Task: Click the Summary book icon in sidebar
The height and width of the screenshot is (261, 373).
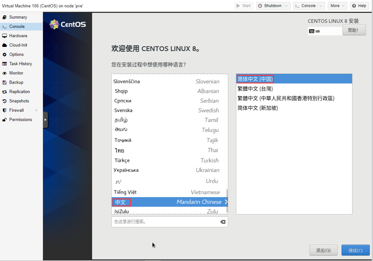Action: click(4, 17)
